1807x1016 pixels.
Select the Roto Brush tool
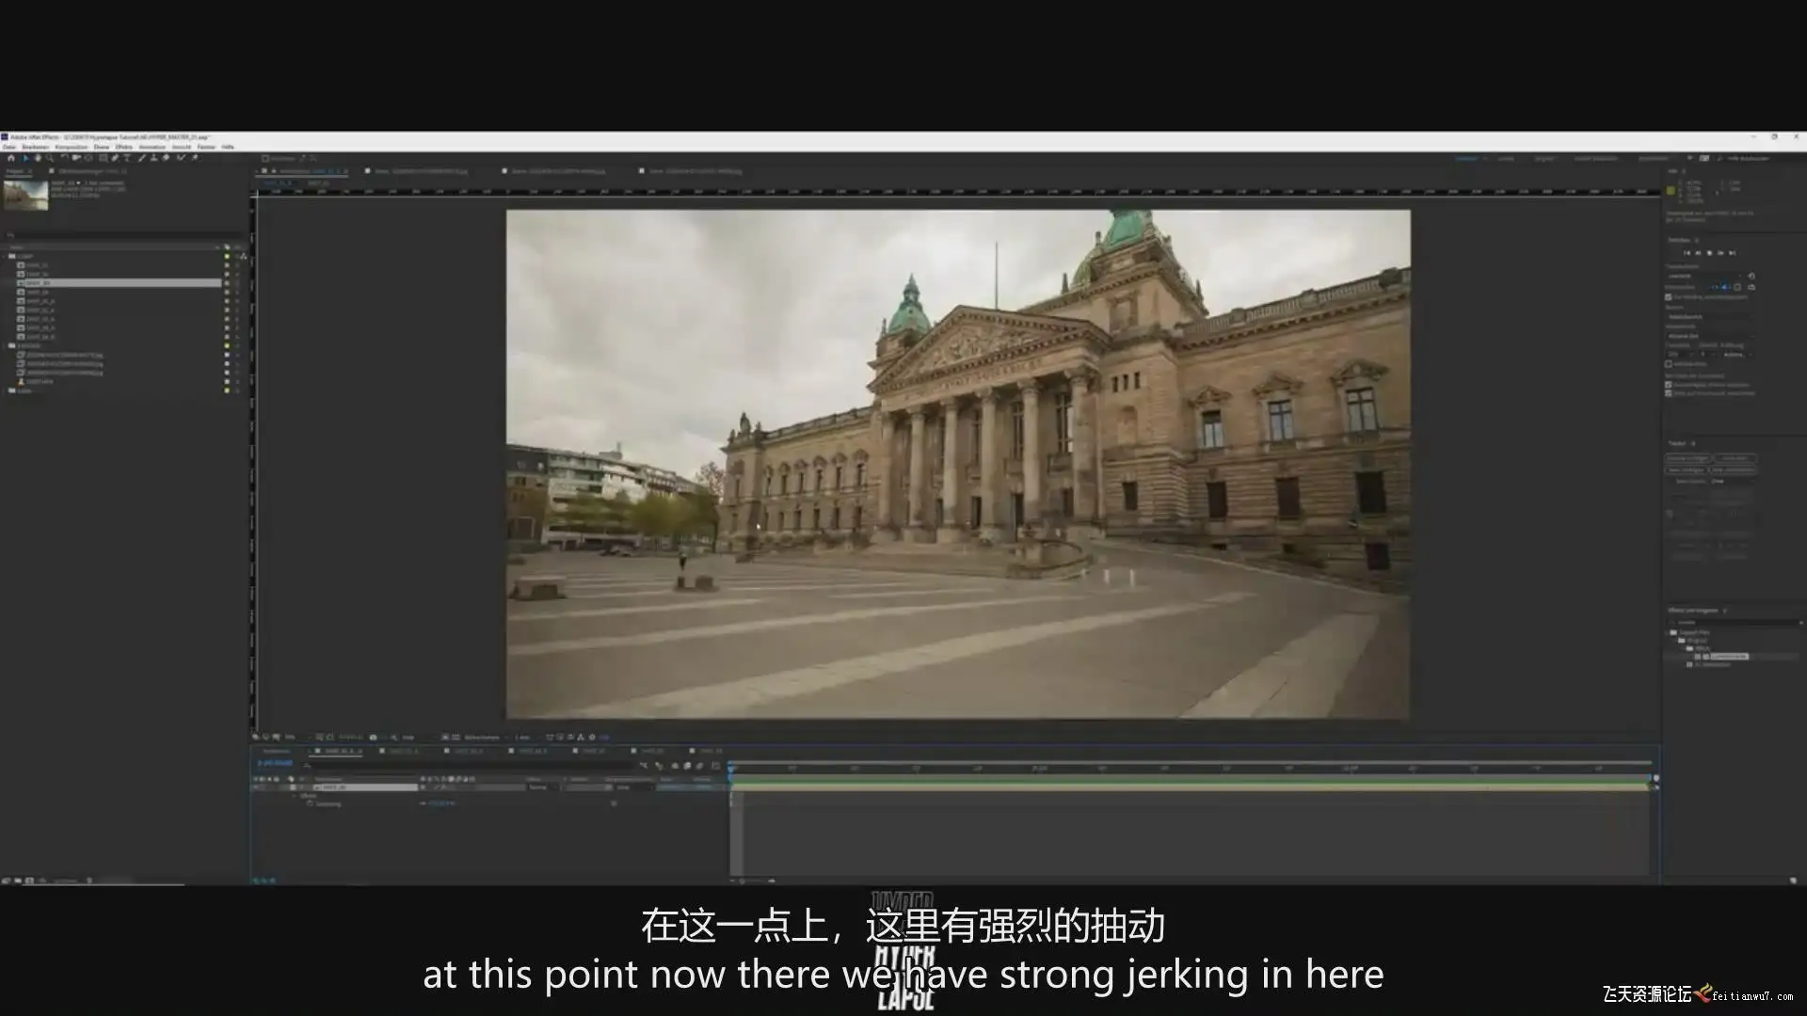pyautogui.click(x=181, y=158)
